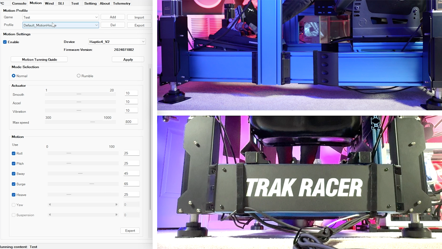Open the SLI tab
This screenshot has height=249, width=442.
coord(61,3)
